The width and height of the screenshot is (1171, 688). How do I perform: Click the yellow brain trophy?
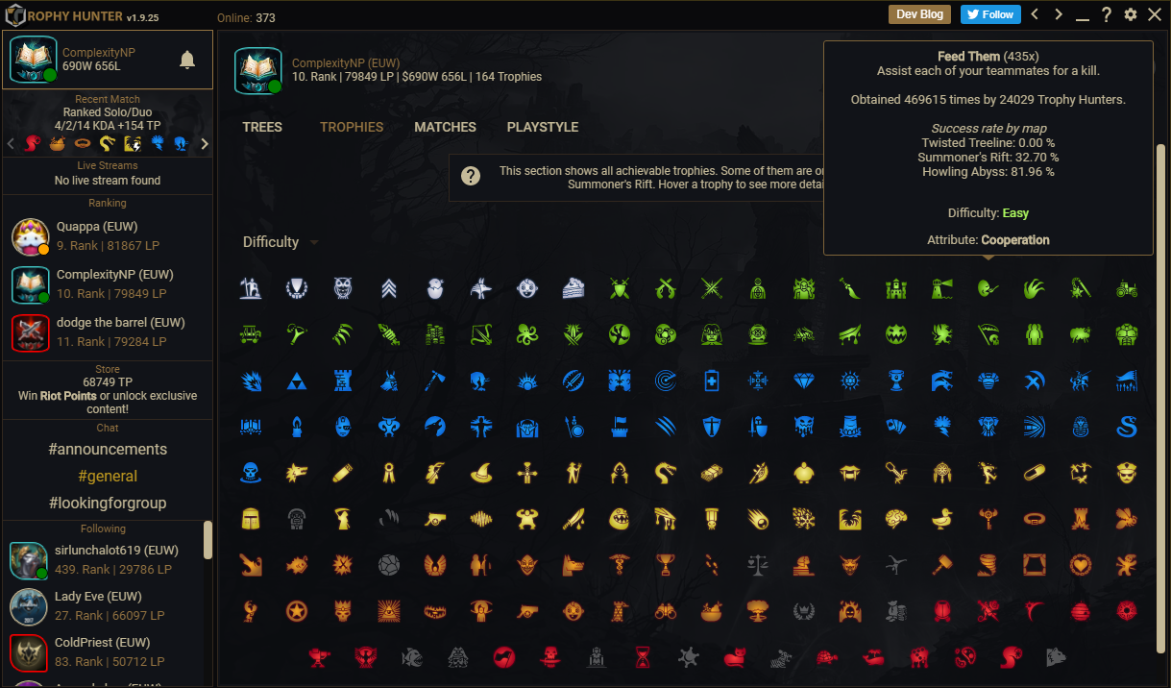896,519
